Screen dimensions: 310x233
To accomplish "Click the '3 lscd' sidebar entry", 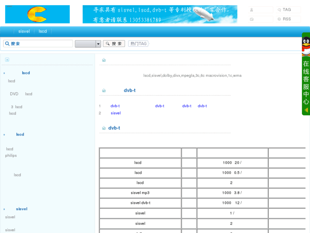I will (x=17, y=107).
